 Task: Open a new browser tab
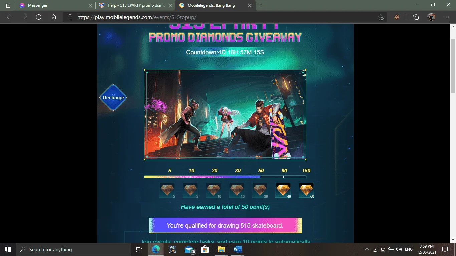(261, 5)
